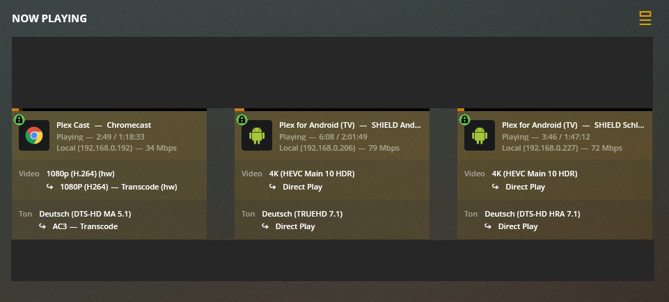Click '1080p (H.264) (hw)' video source
669x302 pixels.
(80, 174)
